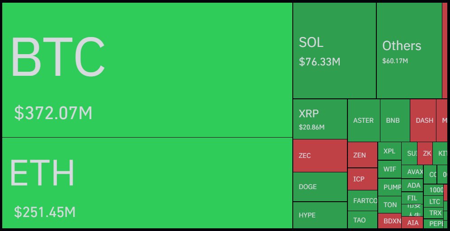450x231 pixels.
Task: Select the FARTCOIN tile
Action: 362,201
